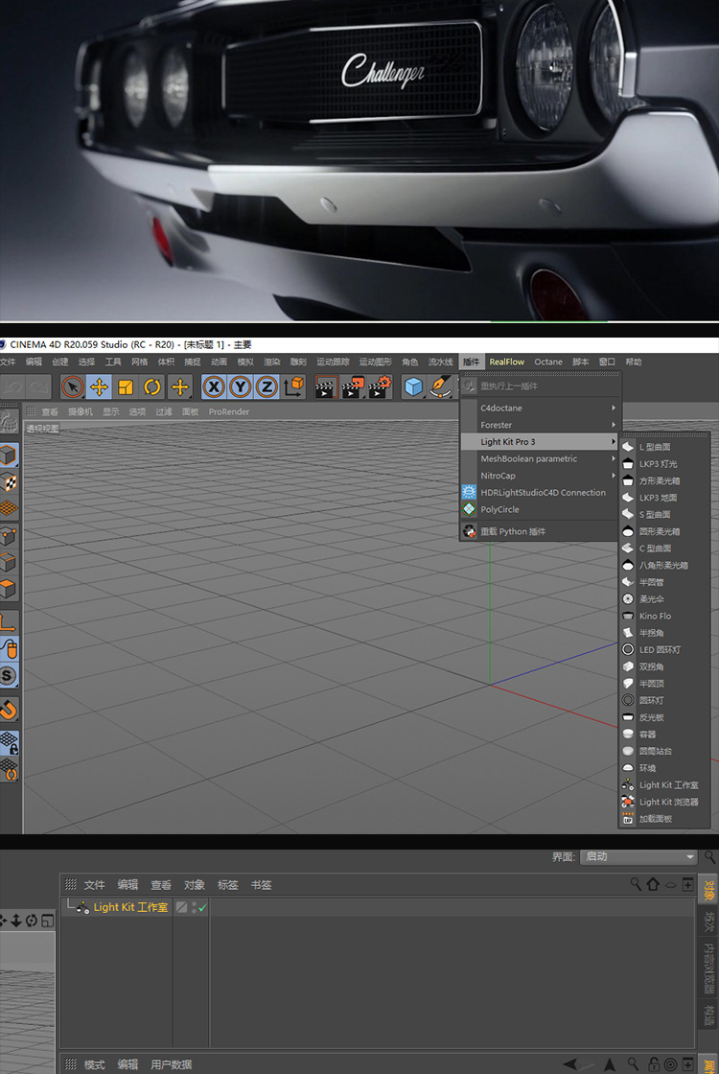Activate the Rotate tool
This screenshot has height=1074, width=719.
click(152, 386)
